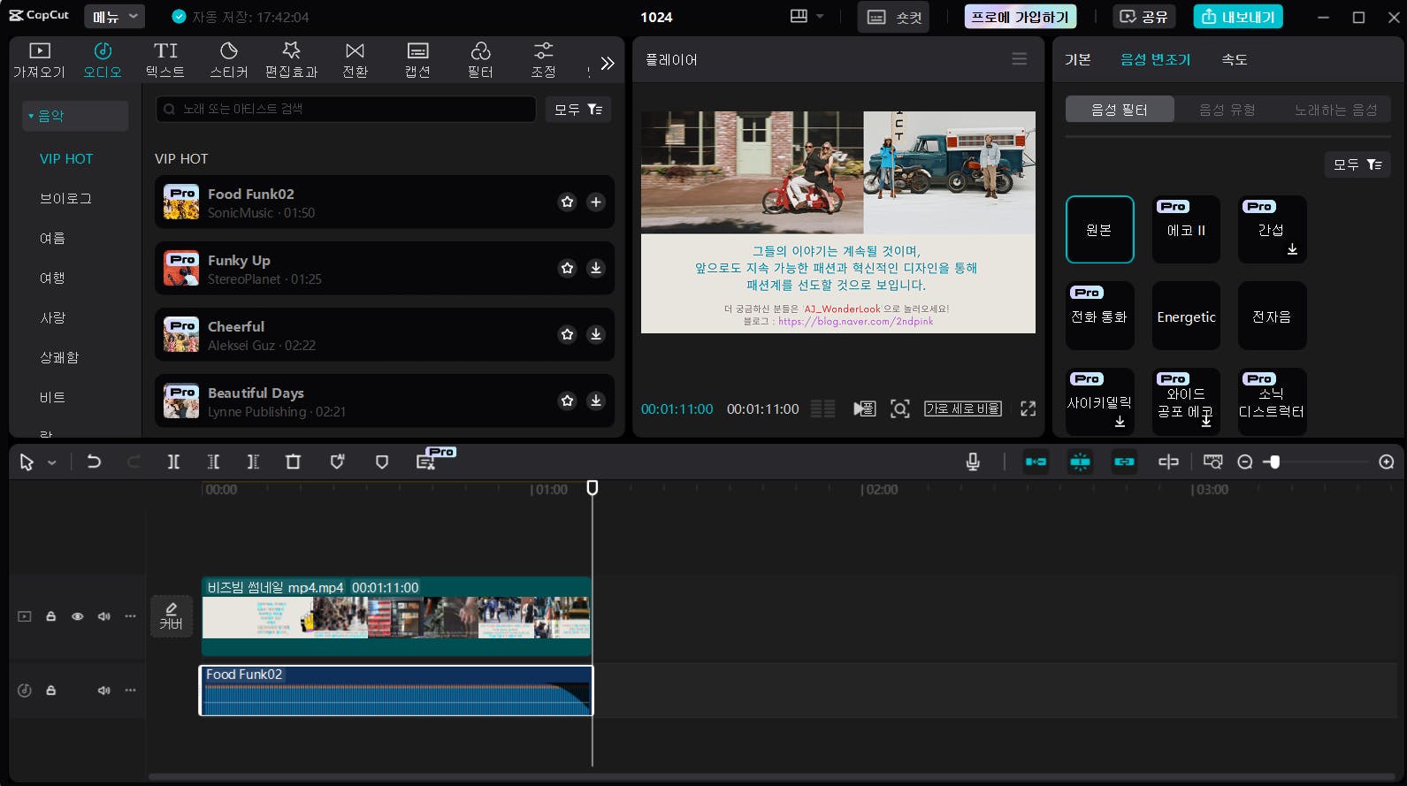This screenshot has width=1407, height=786.
Task: Toggle lock on the video track
Action: point(51,616)
